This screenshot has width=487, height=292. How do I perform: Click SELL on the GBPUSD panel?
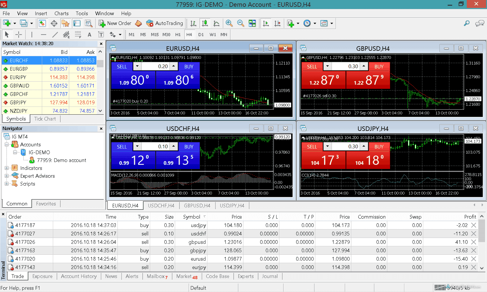[312, 66]
